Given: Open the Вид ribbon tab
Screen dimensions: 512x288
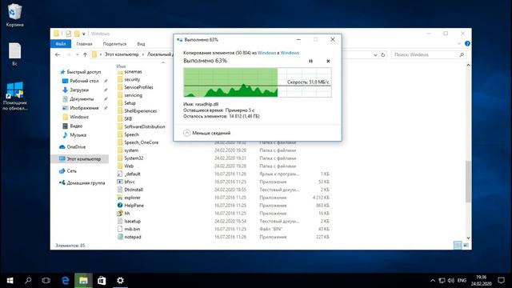Looking at the screenshot, I should click(141, 44).
